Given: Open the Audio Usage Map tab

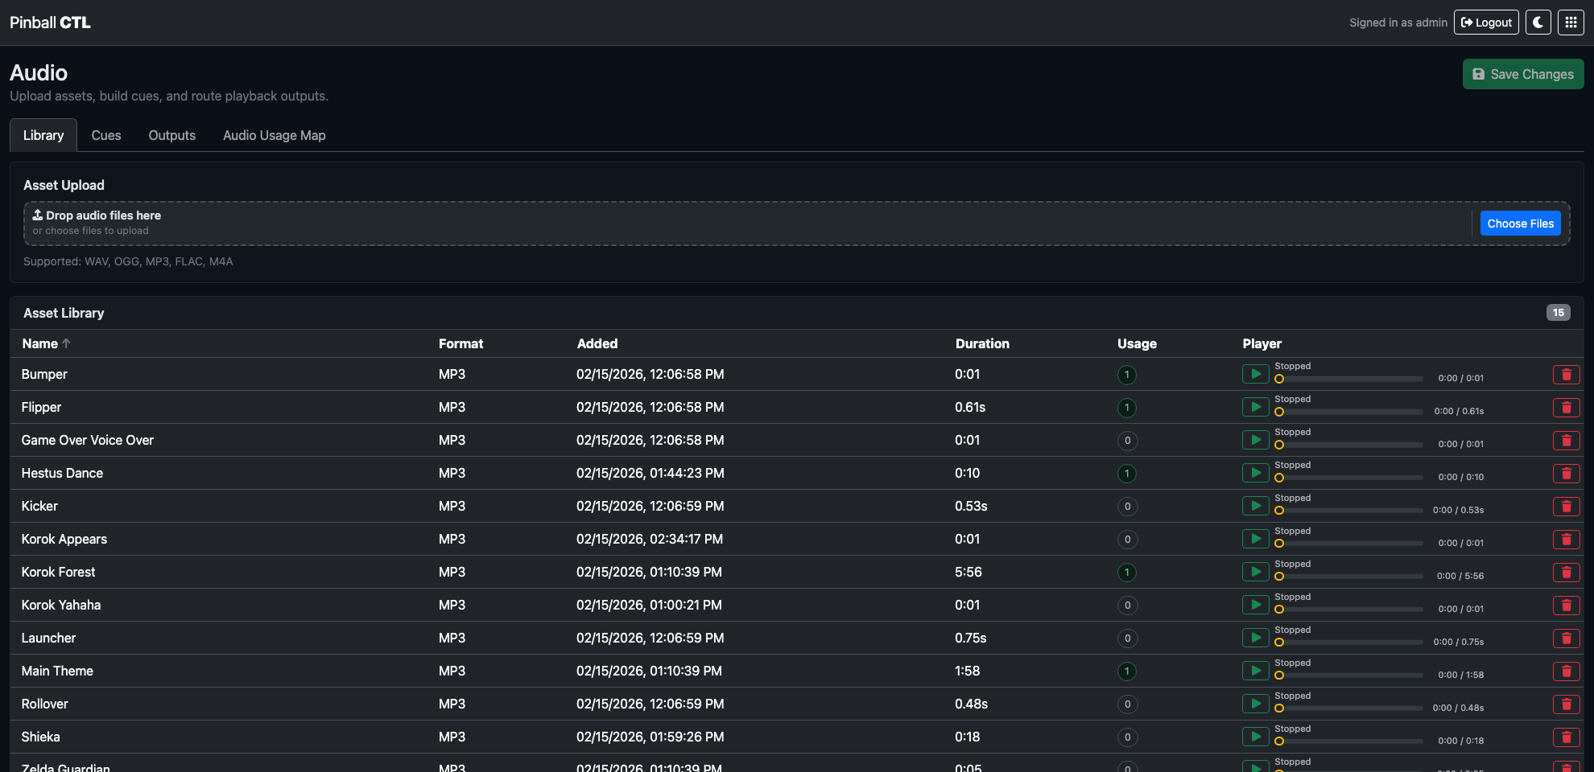Looking at the screenshot, I should tap(274, 135).
